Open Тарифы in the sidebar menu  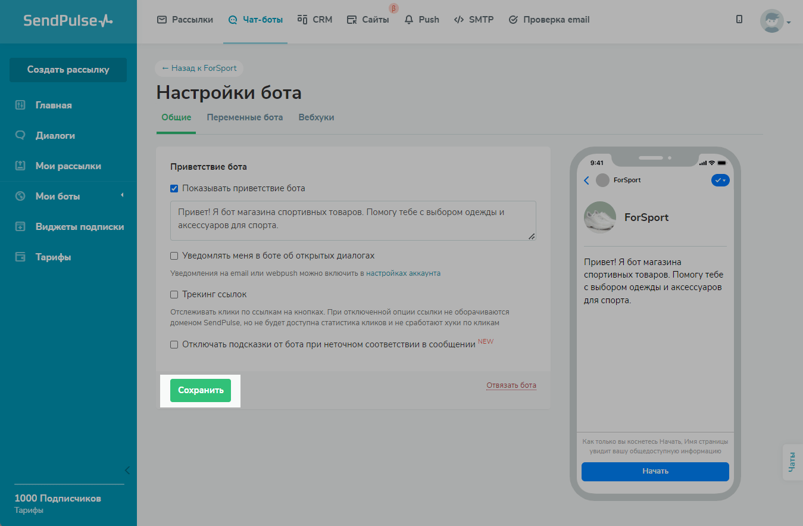[54, 257]
